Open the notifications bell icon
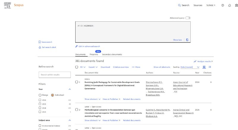The width and height of the screenshot is (238, 130). click(x=229, y=5)
